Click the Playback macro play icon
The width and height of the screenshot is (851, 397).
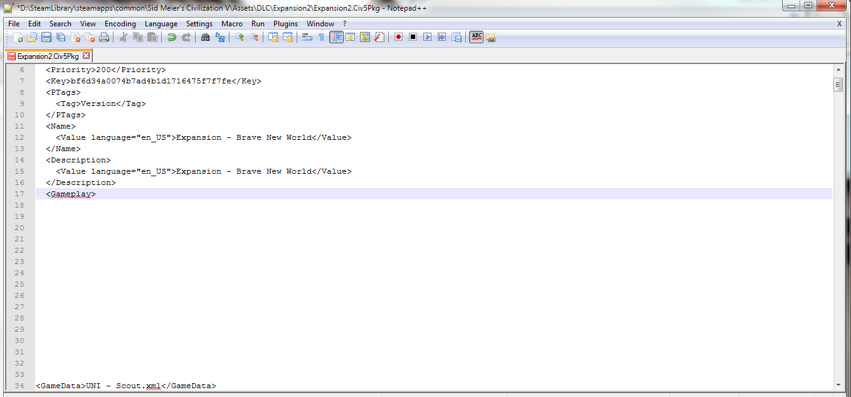pyautogui.click(x=427, y=38)
